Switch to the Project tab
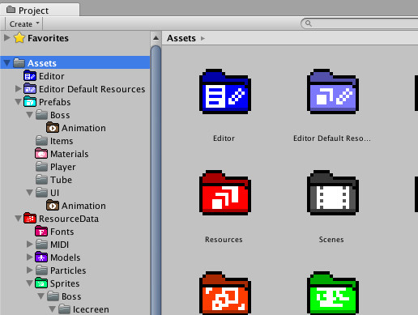 [40, 11]
